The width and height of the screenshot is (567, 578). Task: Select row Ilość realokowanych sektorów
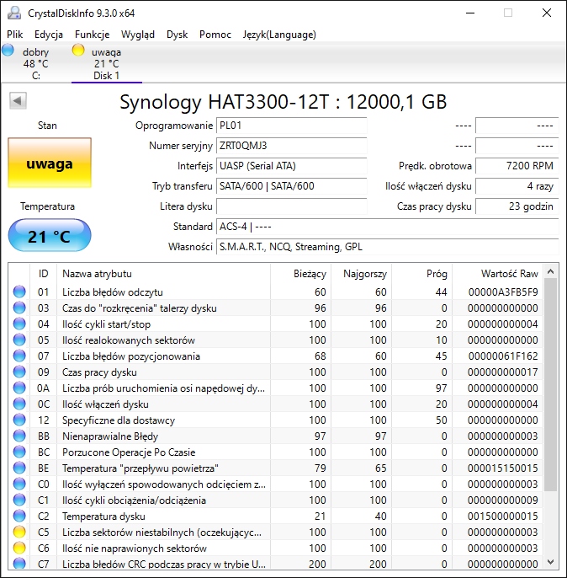click(x=276, y=340)
